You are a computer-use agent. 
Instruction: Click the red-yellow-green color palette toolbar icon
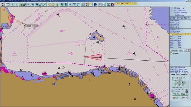(x=87, y=5)
